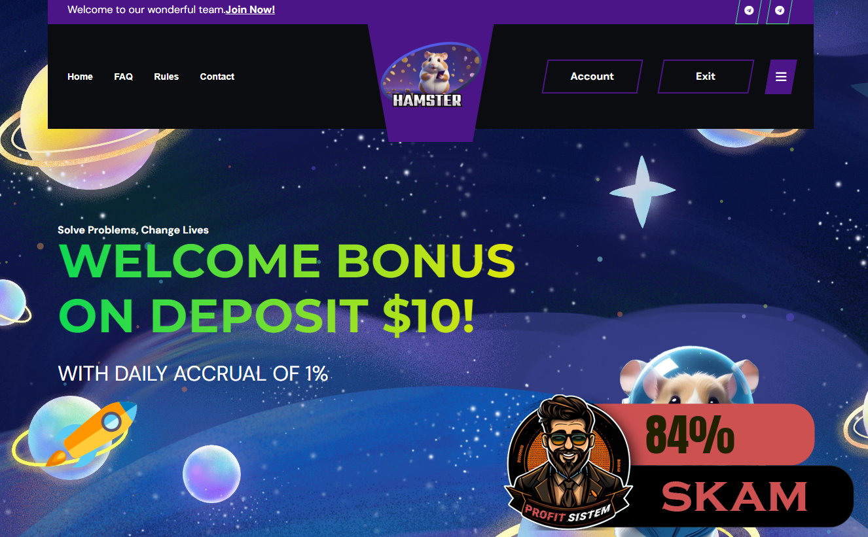Click the Exit button
The image size is (868, 537).
pos(706,77)
